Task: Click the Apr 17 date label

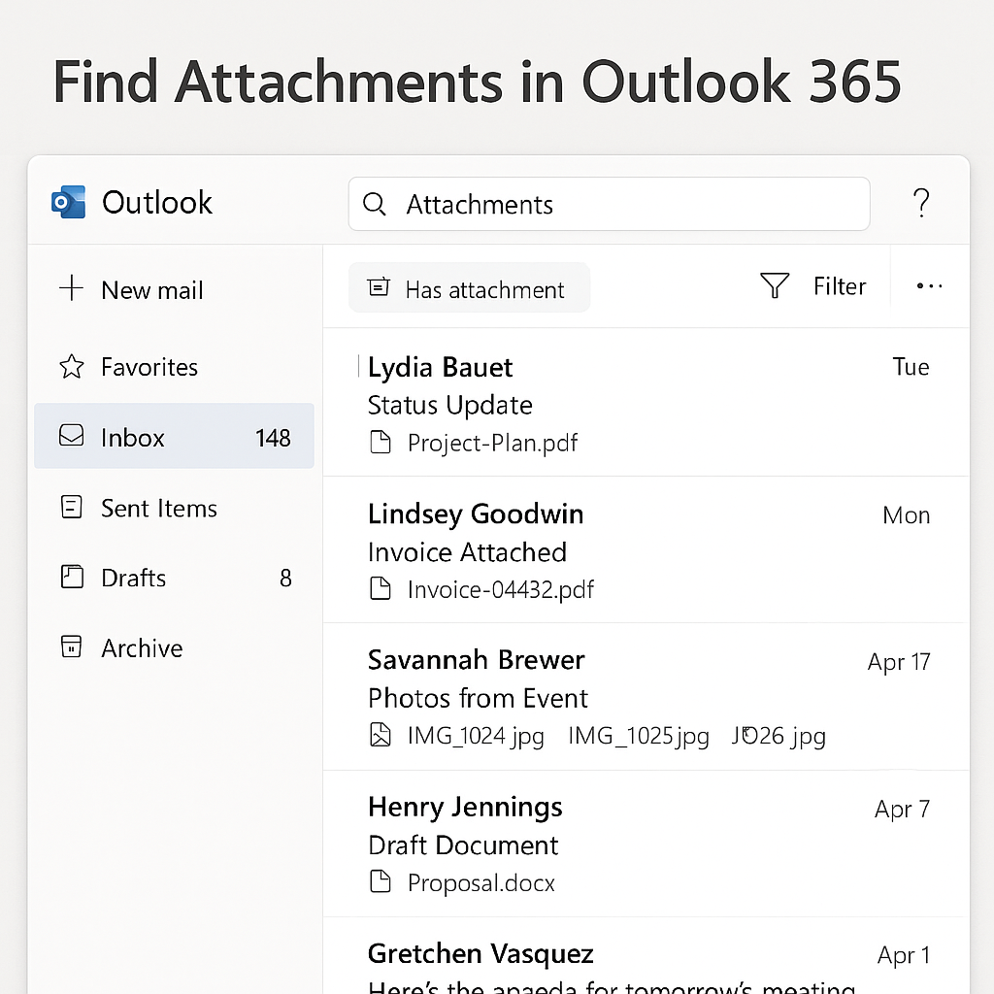Action: tap(899, 662)
